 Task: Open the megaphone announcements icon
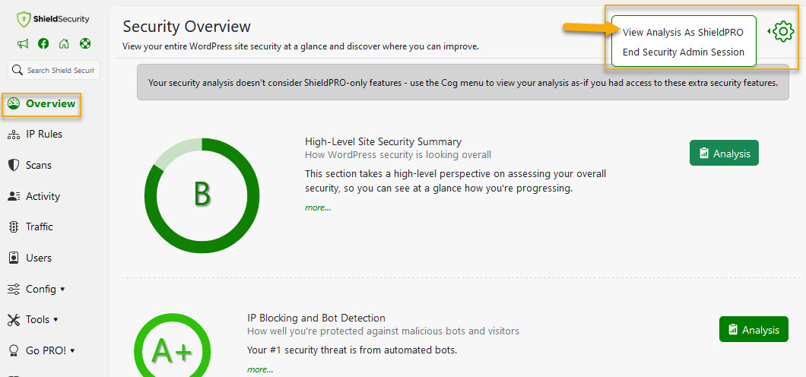pyautogui.click(x=23, y=43)
